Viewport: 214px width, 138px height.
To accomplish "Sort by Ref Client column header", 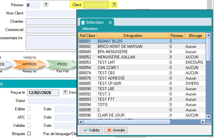I will pos(87,35).
